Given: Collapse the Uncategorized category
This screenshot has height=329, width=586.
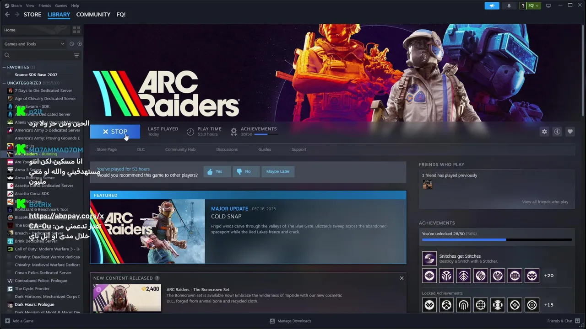Looking at the screenshot, I should point(4,83).
